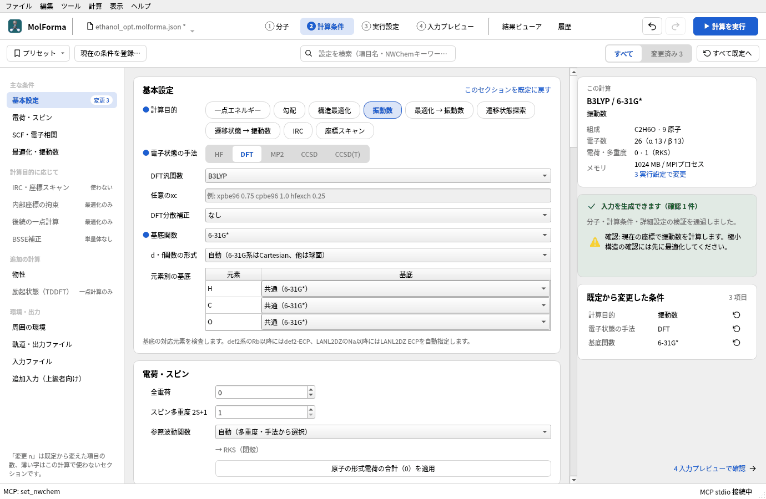
Task: Click the MolForma app logo icon
Action: tap(15, 26)
